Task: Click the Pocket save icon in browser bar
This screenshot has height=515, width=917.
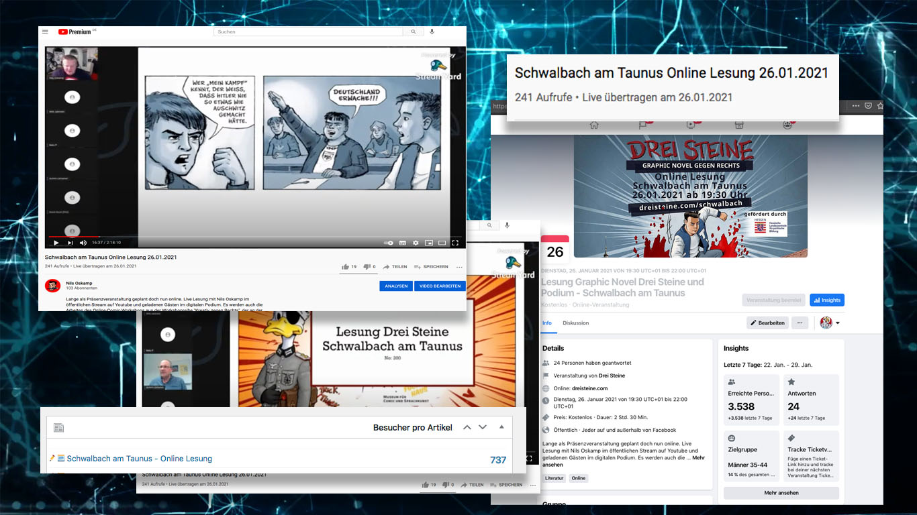Action: [x=868, y=105]
